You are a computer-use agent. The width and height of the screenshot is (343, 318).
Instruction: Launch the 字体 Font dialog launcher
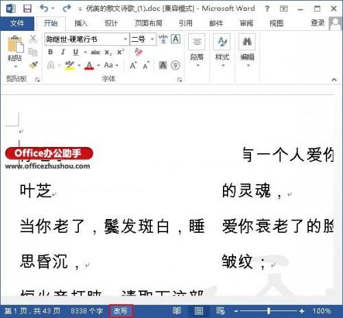click(180, 80)
